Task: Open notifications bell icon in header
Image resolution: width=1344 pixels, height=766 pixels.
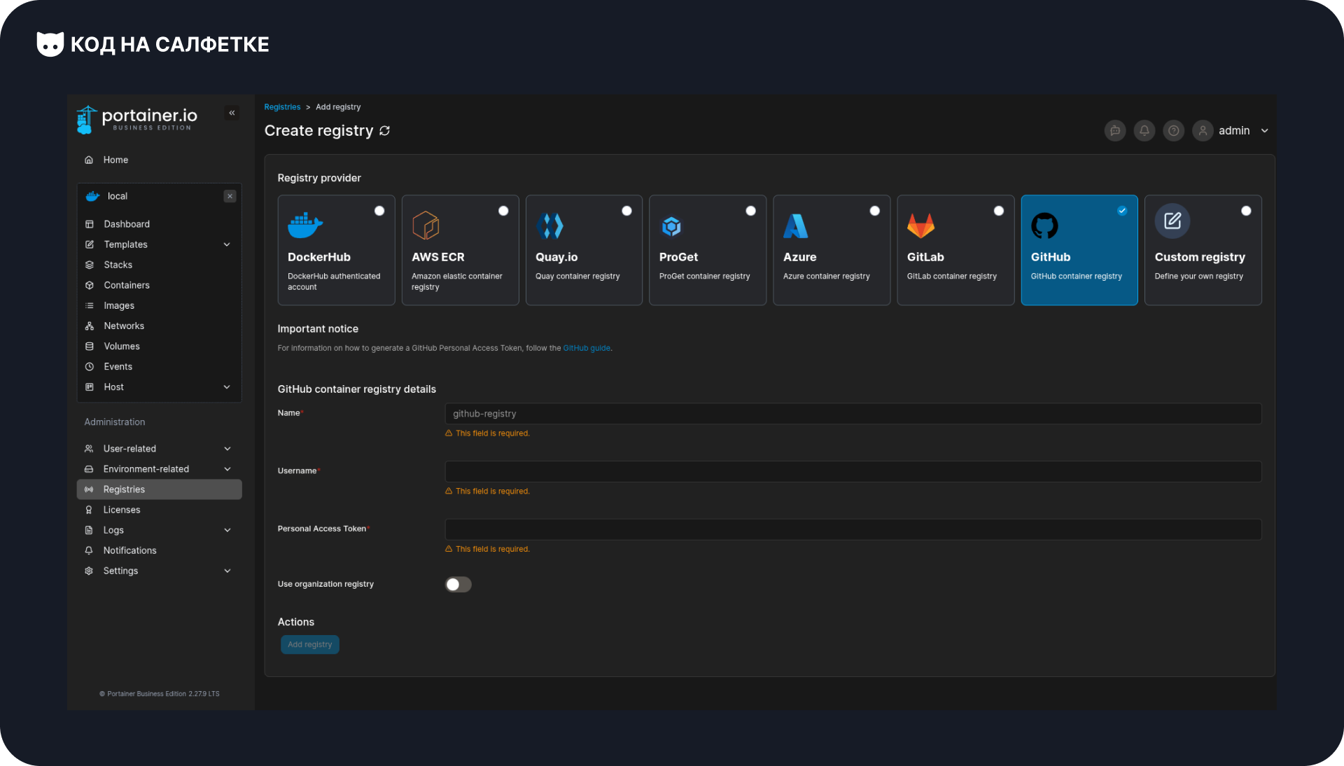Action: coord(1144,131)
